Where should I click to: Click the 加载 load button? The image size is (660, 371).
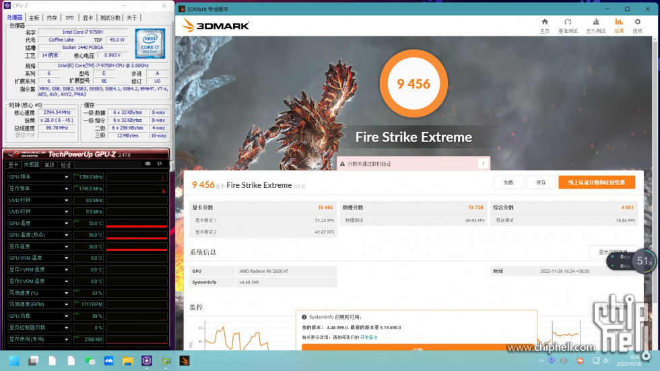[x=508, y=182]
